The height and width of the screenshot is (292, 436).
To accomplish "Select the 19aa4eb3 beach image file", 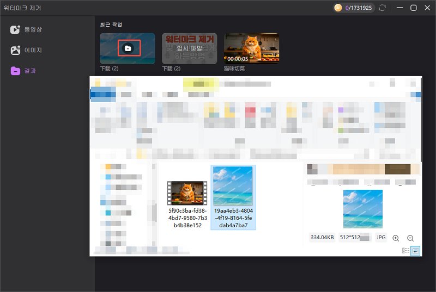I will 233,187.
